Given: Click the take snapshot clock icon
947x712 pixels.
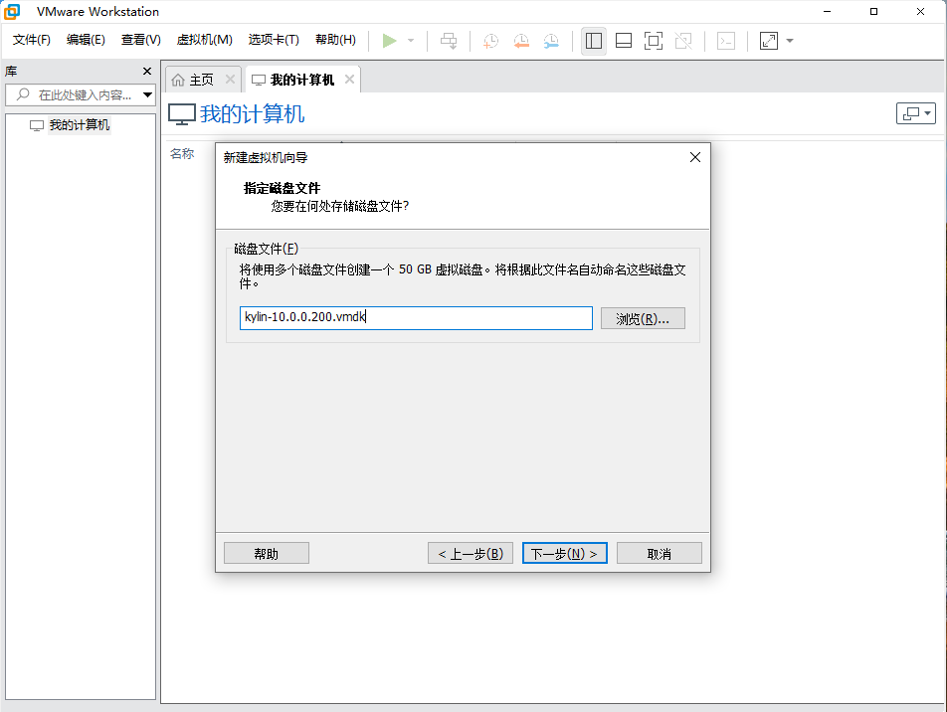Looking at the screenshot, I should pyautogui.click(x=491, y=41).
